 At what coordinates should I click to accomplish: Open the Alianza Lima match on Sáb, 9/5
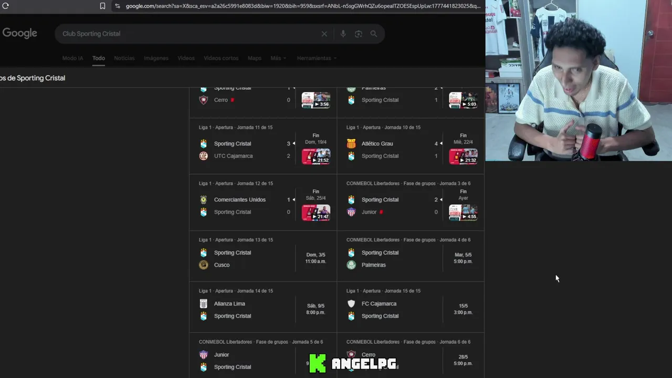click(263, 308)
